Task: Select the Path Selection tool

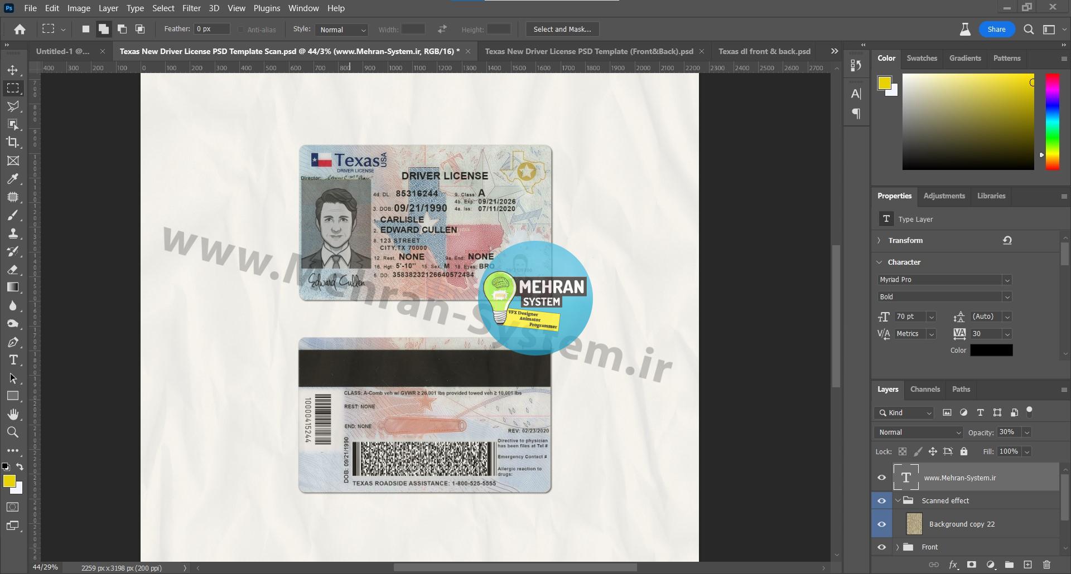Action: click(13, 378)
